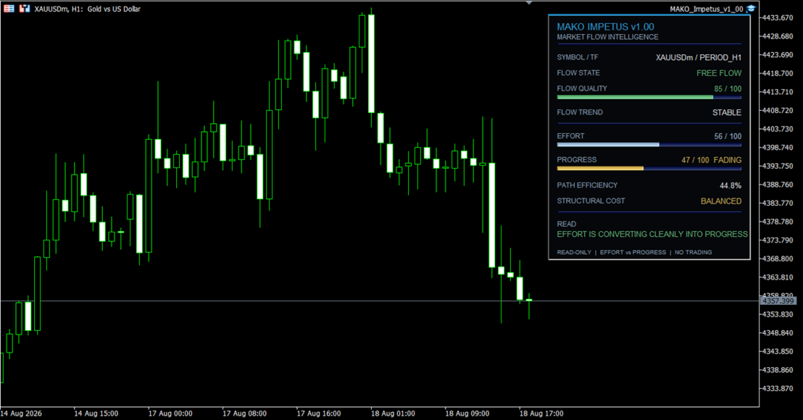Click the STRUCTURAL COST label
The width and height of the screenshot is (803, 420).
[591, 201]
